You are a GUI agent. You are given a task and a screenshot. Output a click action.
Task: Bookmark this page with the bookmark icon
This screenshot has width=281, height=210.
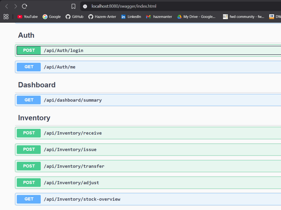point(73,6)
